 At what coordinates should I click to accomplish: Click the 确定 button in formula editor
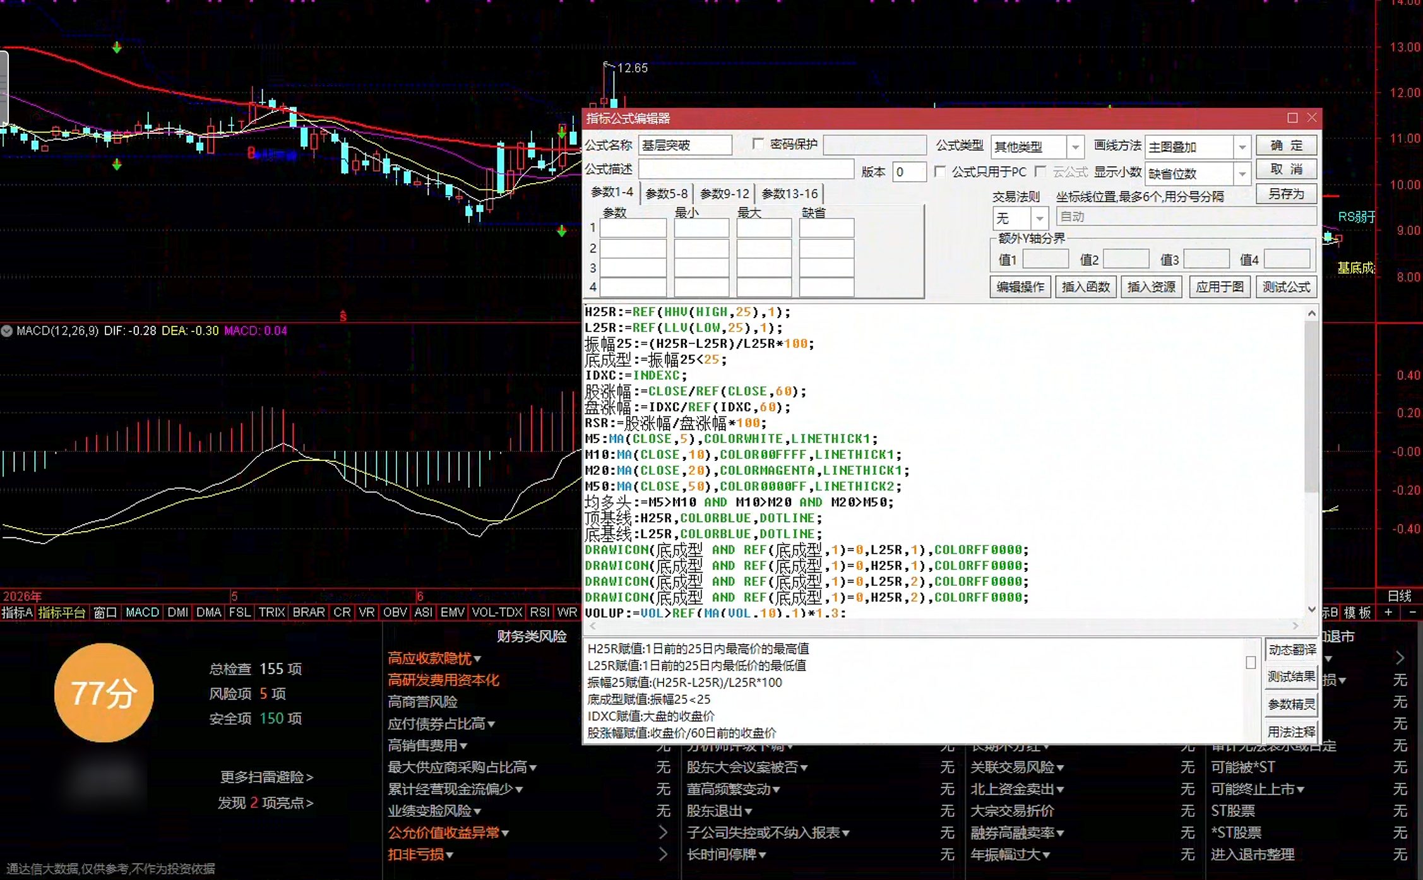[1286, 146]
